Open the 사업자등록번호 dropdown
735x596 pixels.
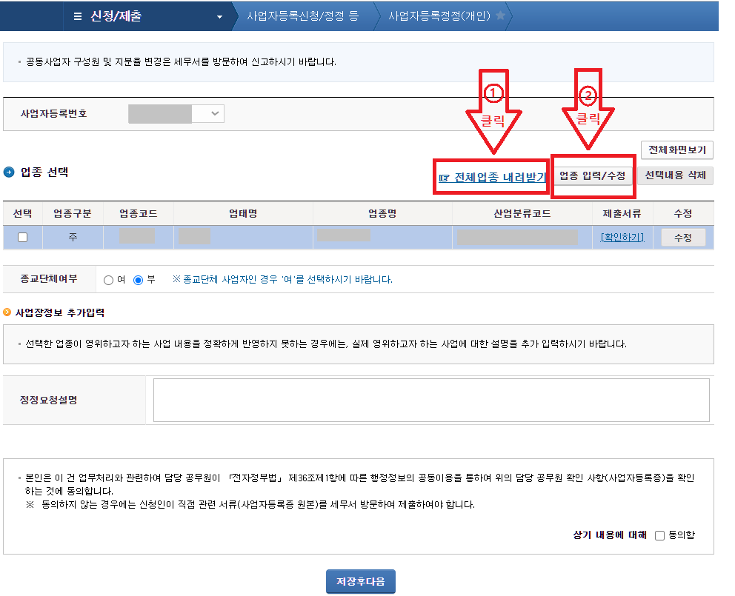click(x=215, y=113)
